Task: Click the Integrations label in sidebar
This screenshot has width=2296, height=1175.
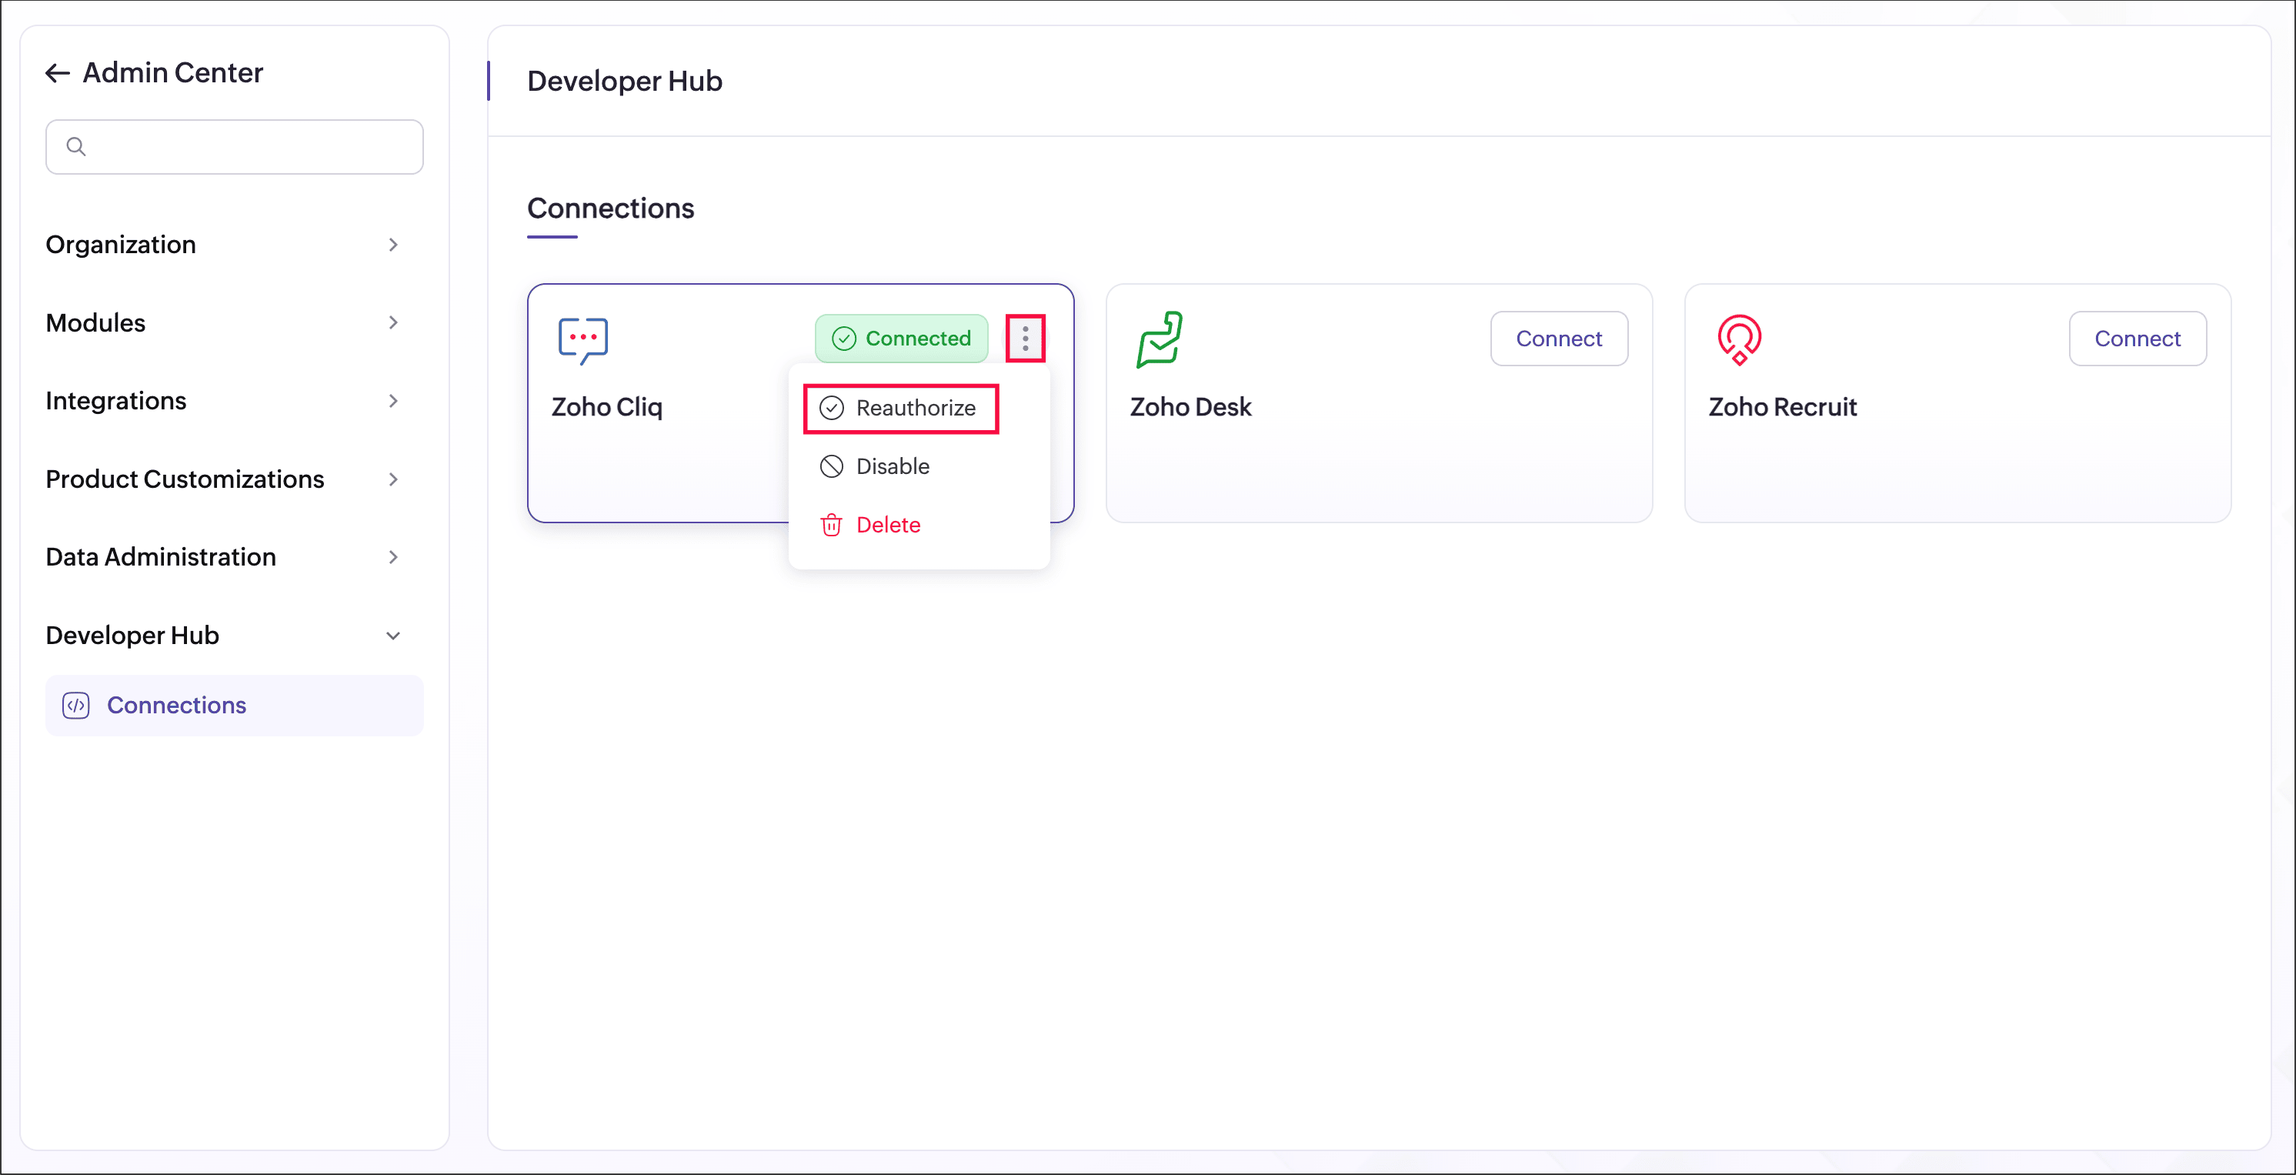Action: click(116, 401)
